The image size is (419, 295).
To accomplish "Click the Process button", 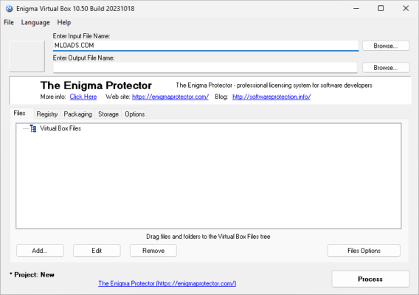I will point(370,279).
